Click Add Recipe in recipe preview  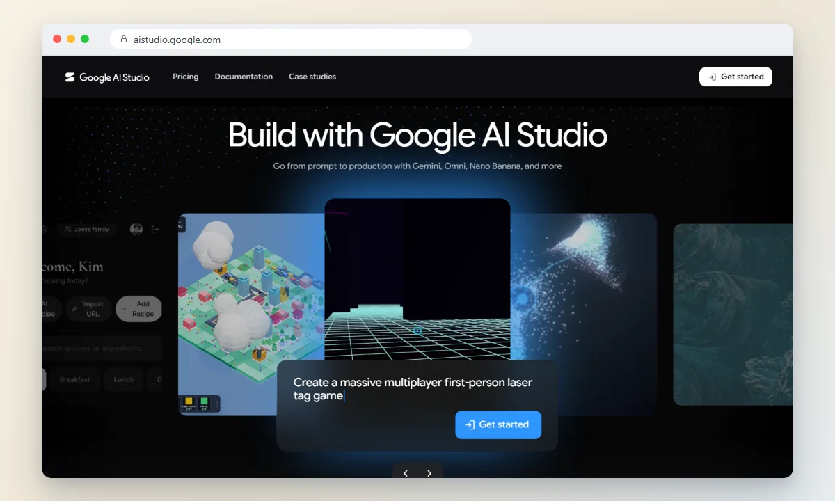pyautogui.click(x=138, y=309)
